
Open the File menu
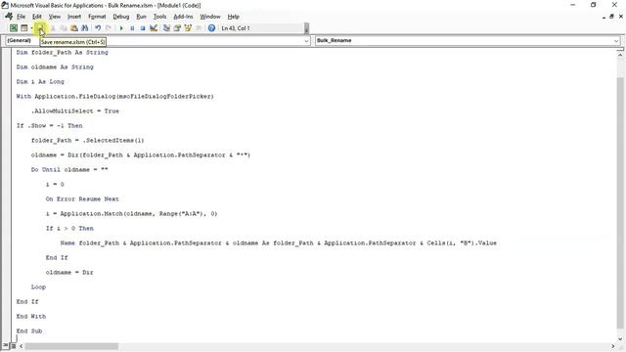[x=21, y=17]
